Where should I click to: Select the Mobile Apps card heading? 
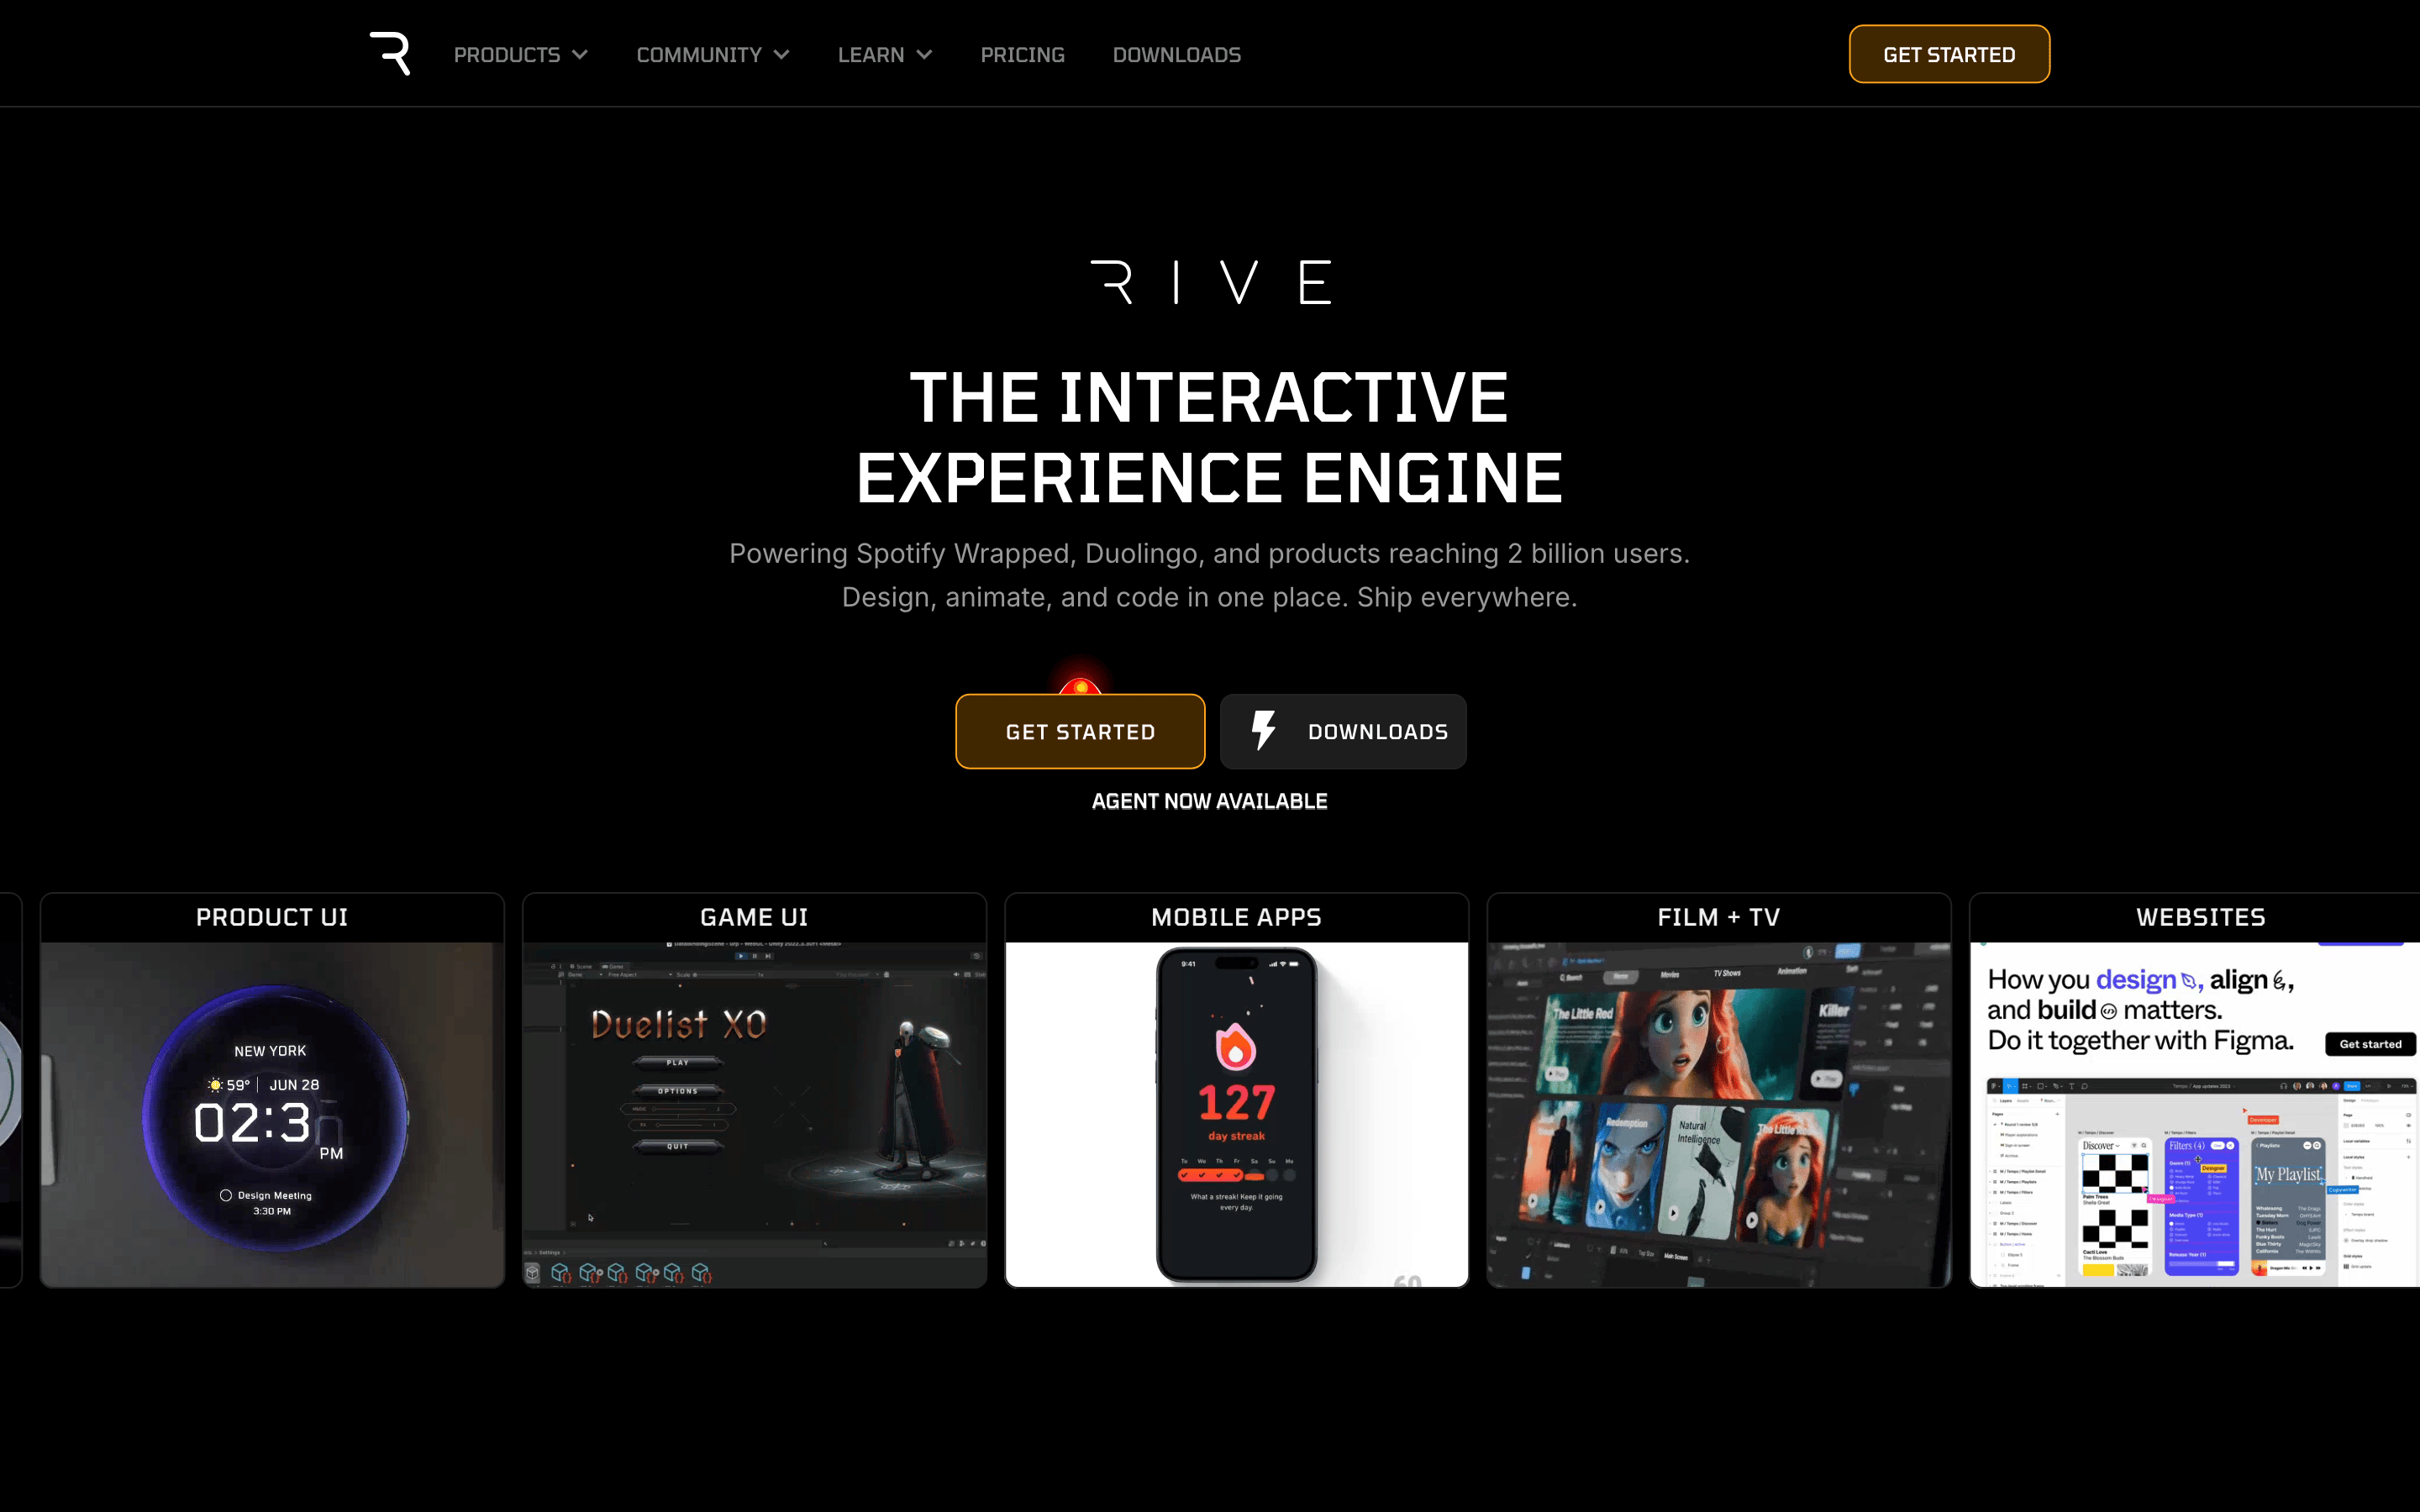pyautogui.click(x=1236, y=917)
